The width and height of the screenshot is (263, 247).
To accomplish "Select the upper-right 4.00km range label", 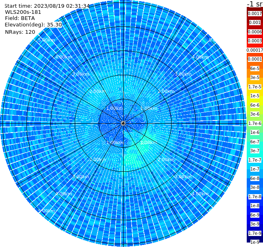I will 200,57.
